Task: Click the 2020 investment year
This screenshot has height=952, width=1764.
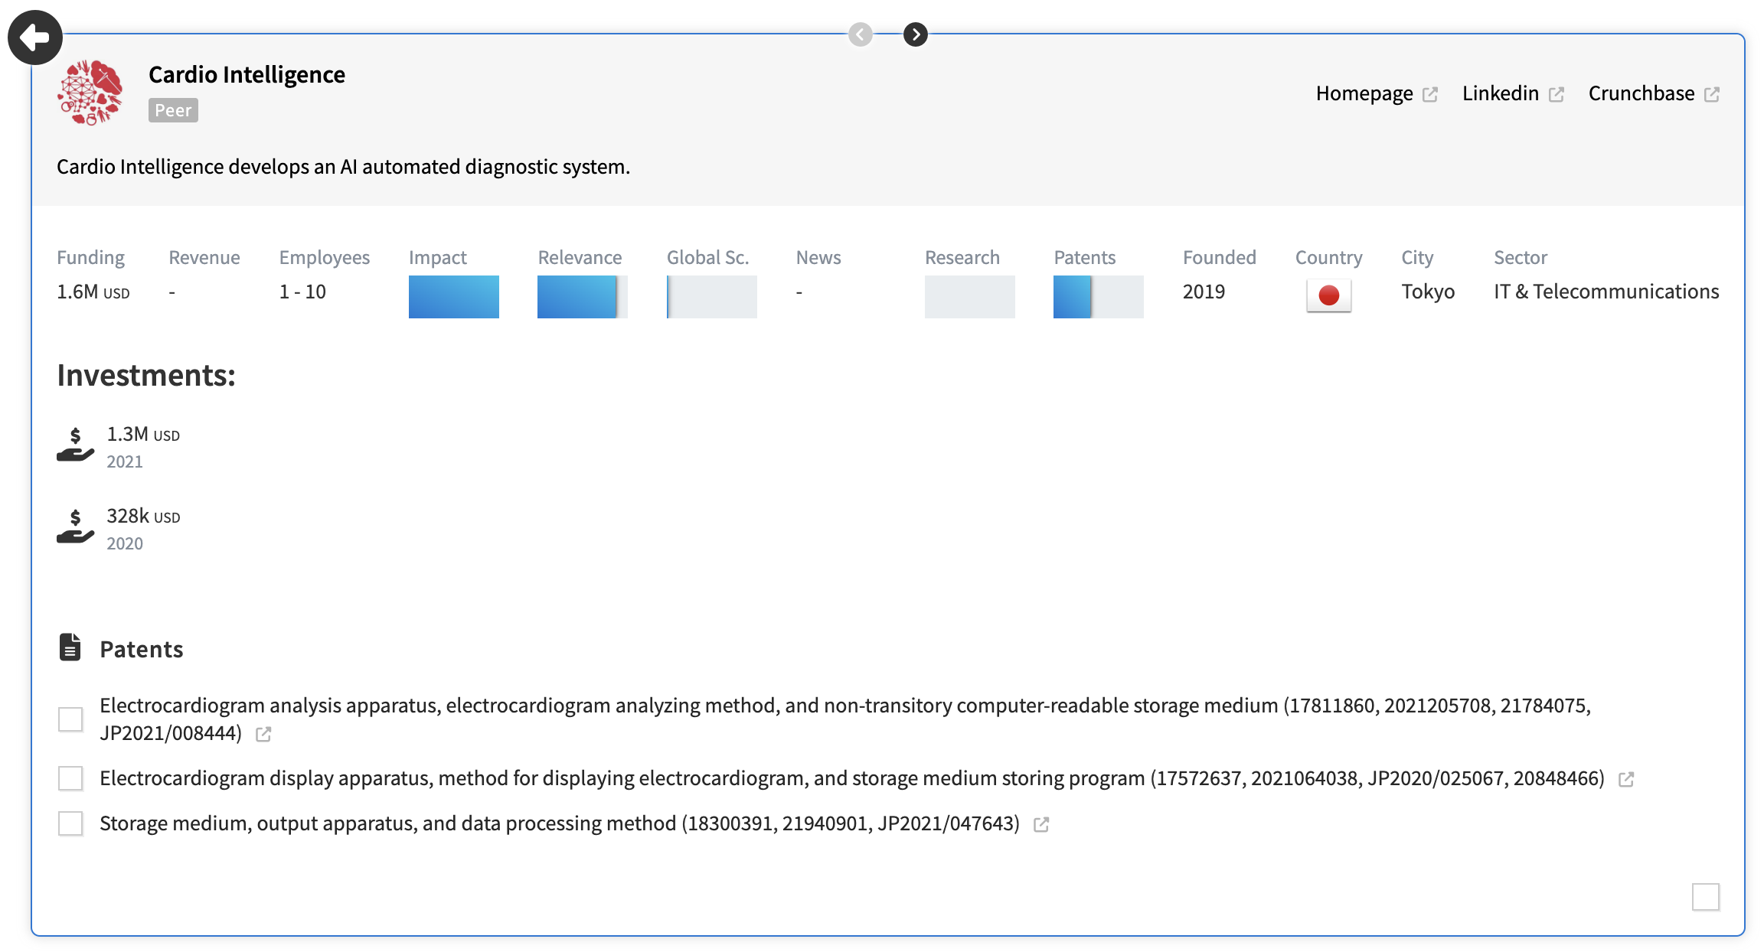Action: coord(125,544)
